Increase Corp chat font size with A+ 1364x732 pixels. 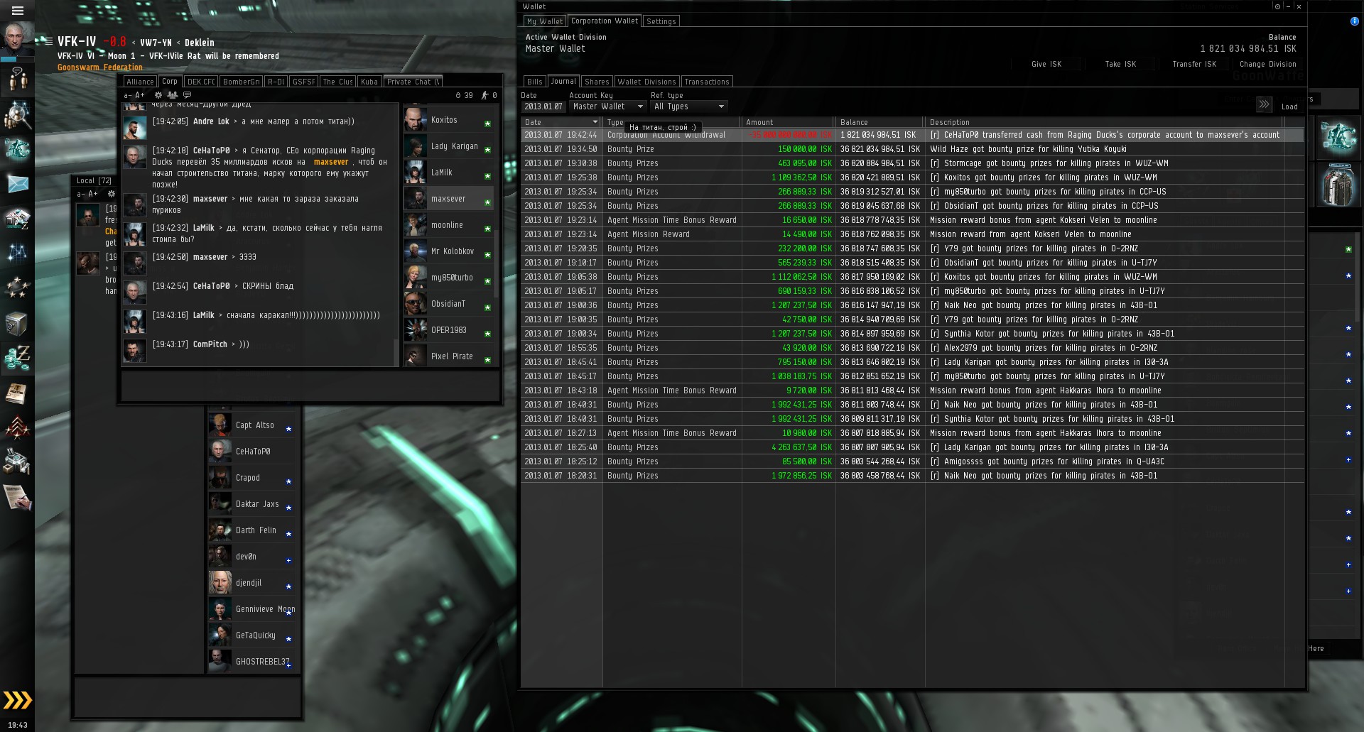pos(140,95)
